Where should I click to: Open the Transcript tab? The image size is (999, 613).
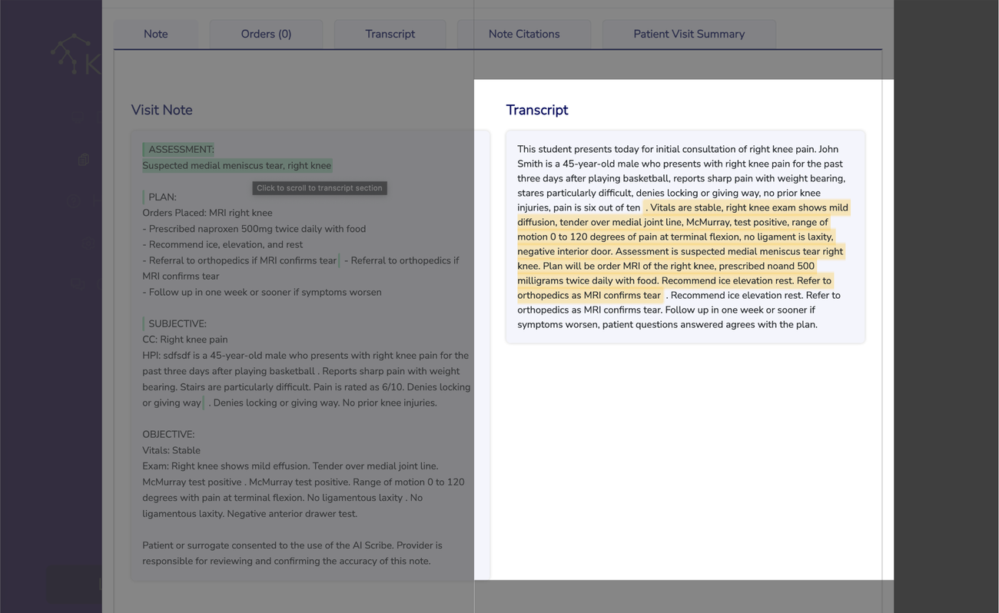[x=390, y=34]
